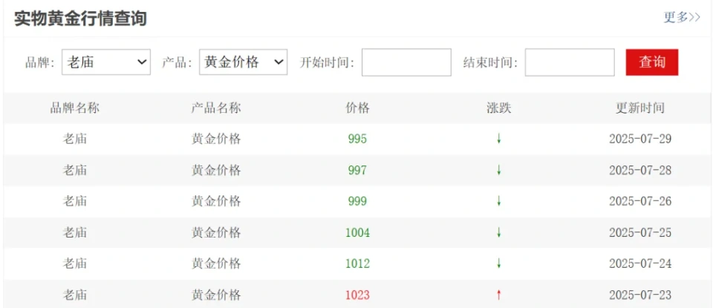Click the down arrow in the 2025-07-24 row

click(499, 263)
